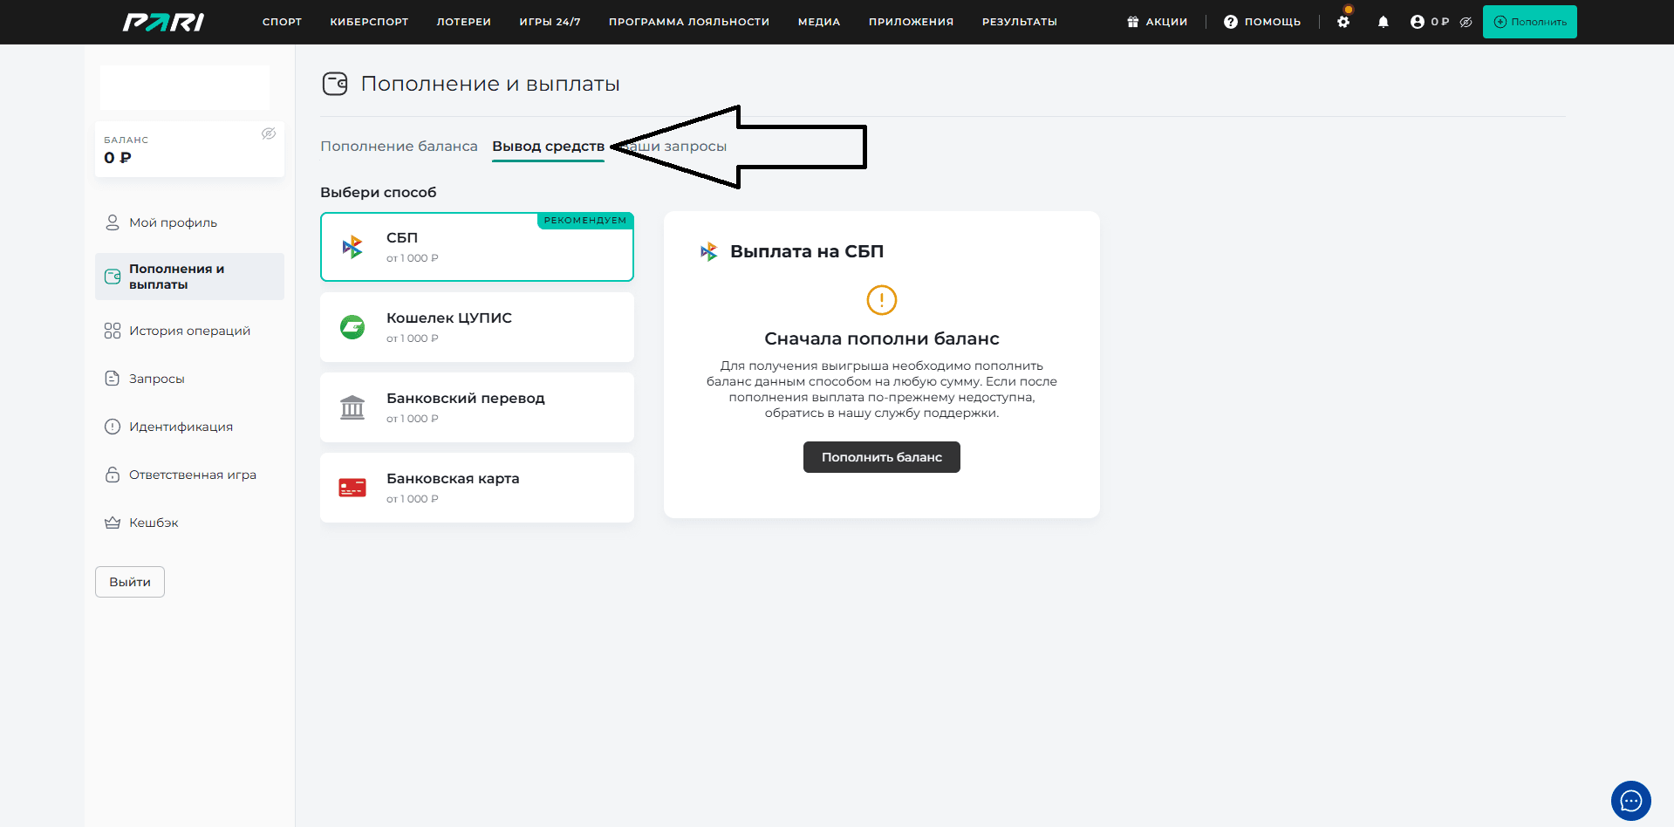Screen dimensions: 1674x827
Task: Go to МЕДИА section
Action: click(x=819, y=22)
